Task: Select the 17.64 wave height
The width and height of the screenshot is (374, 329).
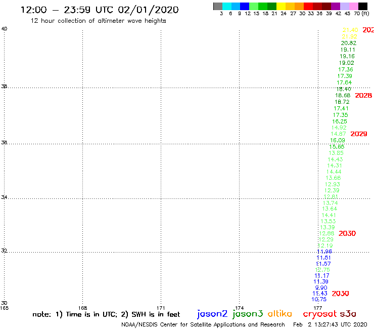Action: pyautogui.click(x=344, y=83)
